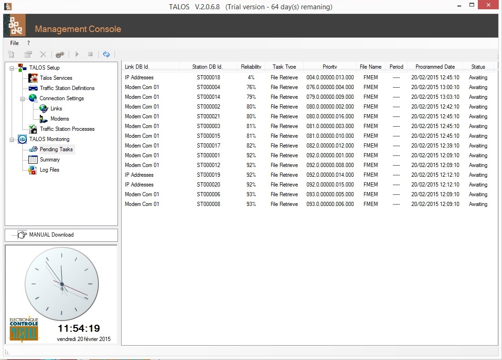Viewport: 502px width, 360px height.
Task: Click the Modems icon
Action: tap(44, 119)
